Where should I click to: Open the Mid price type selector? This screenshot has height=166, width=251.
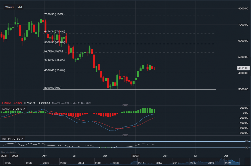pos(20,7)
